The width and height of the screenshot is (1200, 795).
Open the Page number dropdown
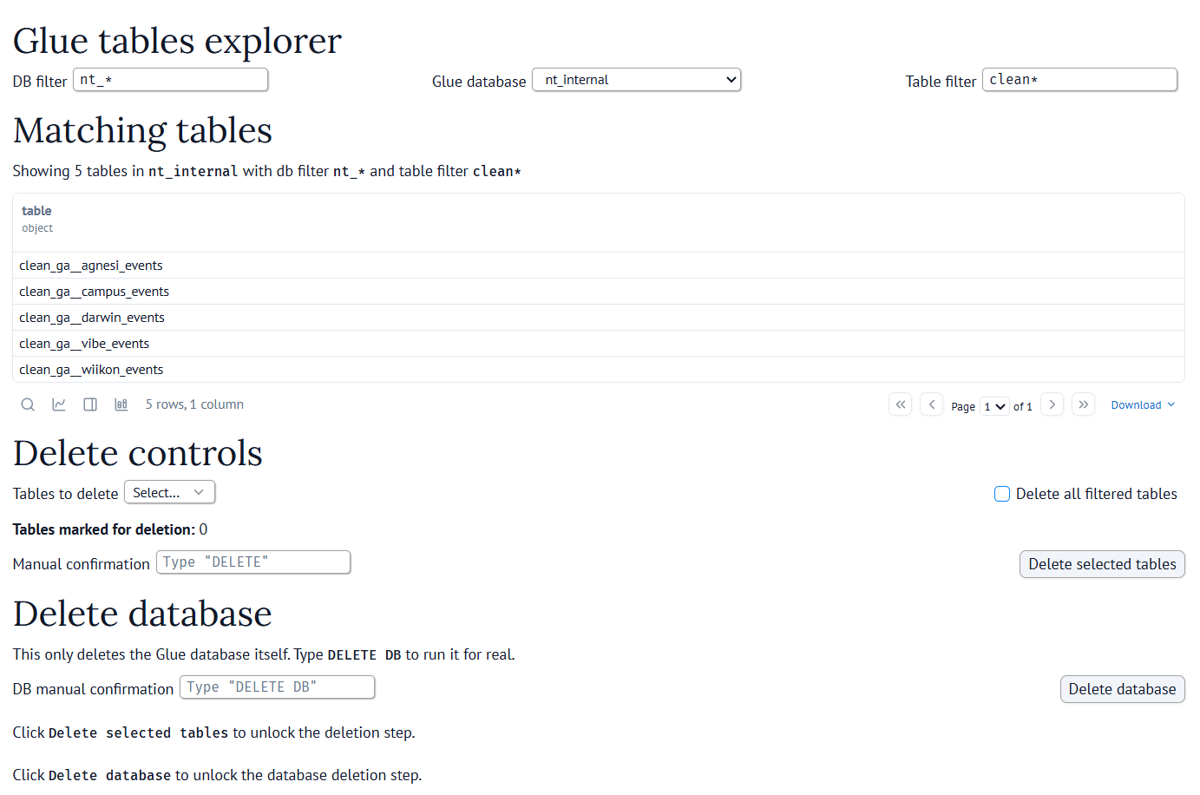[x=994, y=405]
